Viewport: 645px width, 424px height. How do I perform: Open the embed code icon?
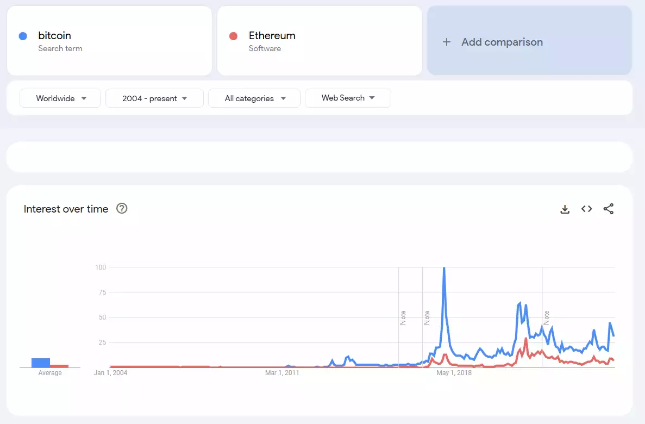(x=586, y=209)
